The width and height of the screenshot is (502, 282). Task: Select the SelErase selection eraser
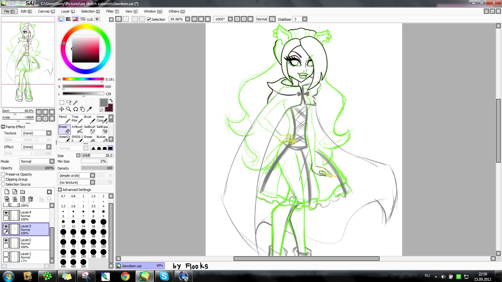[x=102, y=129]
